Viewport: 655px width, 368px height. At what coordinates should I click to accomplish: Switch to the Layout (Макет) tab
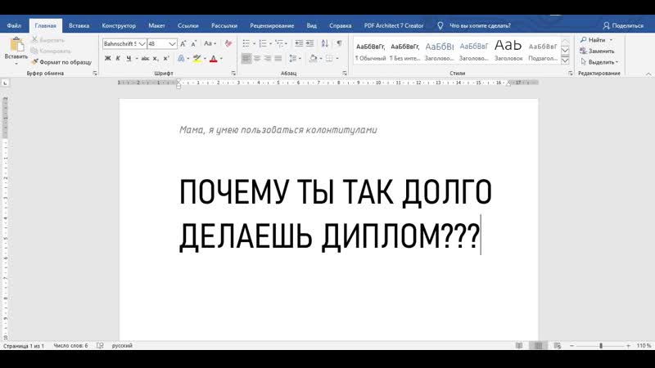156,25
